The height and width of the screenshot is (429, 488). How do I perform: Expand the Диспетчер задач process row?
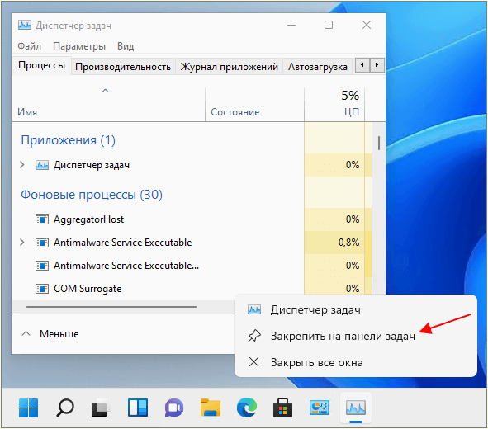pyautogui.click(x=21, y=165)
